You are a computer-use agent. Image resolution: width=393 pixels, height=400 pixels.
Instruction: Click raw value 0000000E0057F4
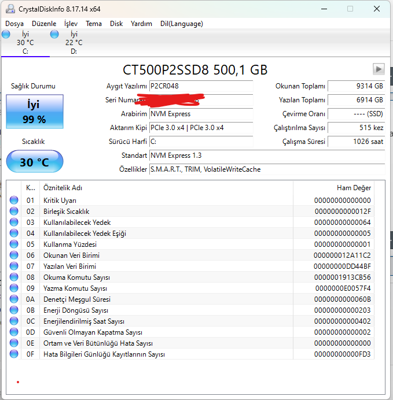[343, 288]
